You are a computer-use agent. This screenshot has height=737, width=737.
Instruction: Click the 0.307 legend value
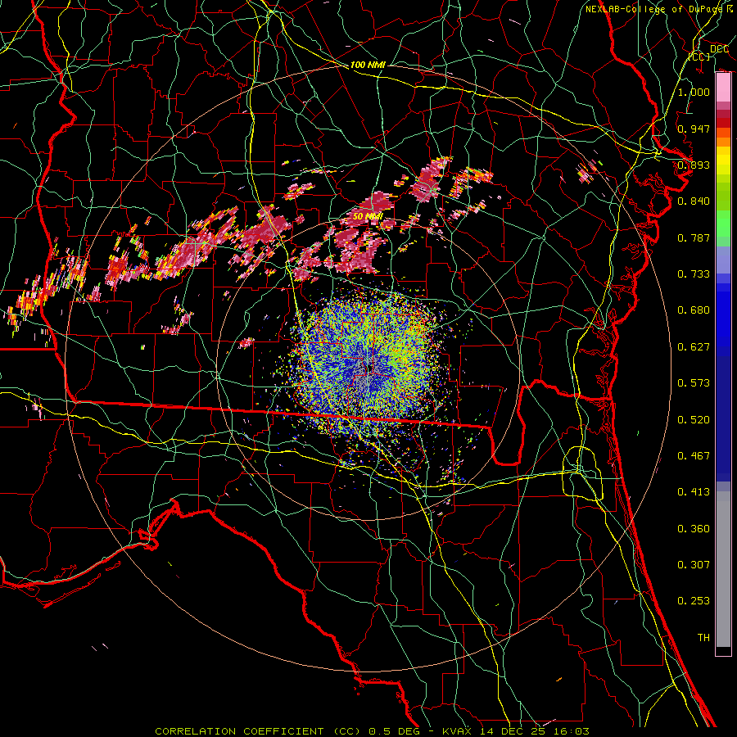tap(694, 565)
